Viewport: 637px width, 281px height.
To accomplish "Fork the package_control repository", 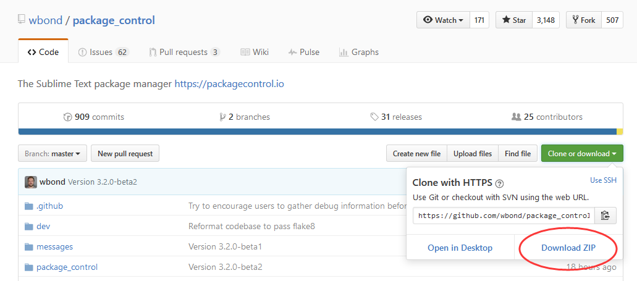I will (x=584, y=20).
